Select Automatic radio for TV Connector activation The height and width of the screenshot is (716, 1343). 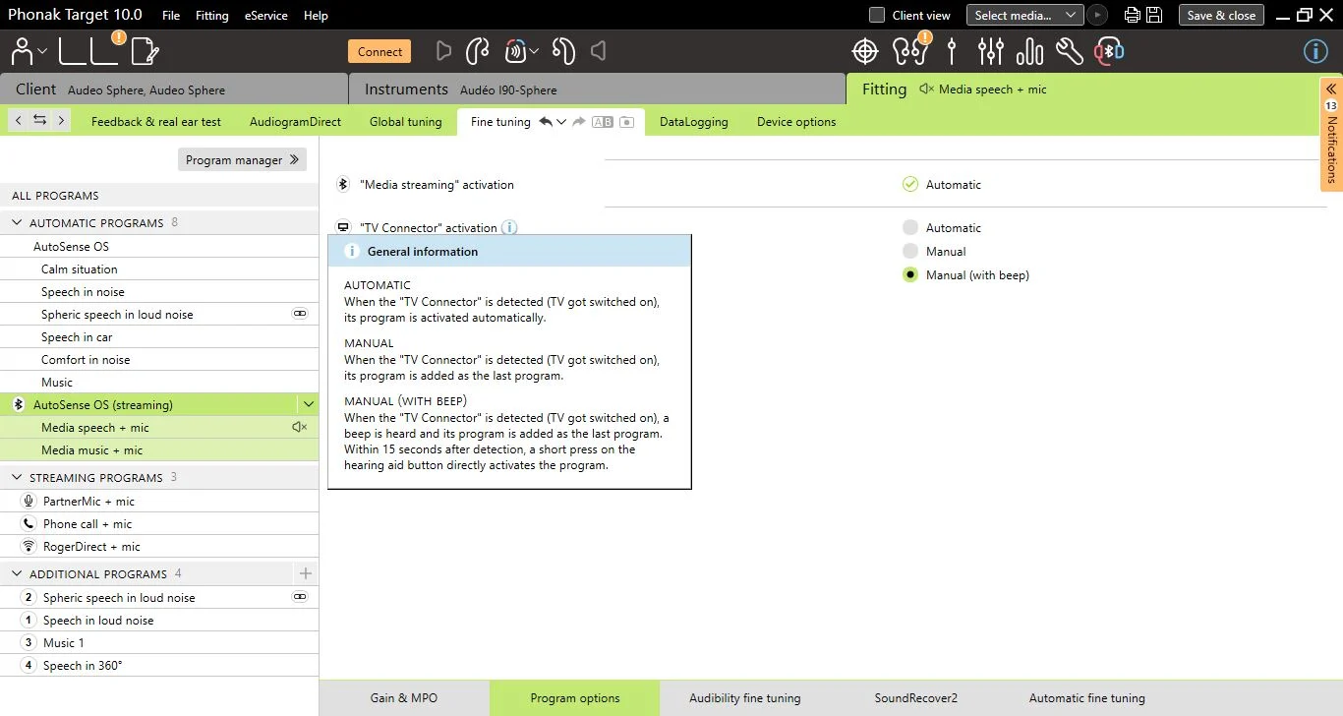pos(910,227)
